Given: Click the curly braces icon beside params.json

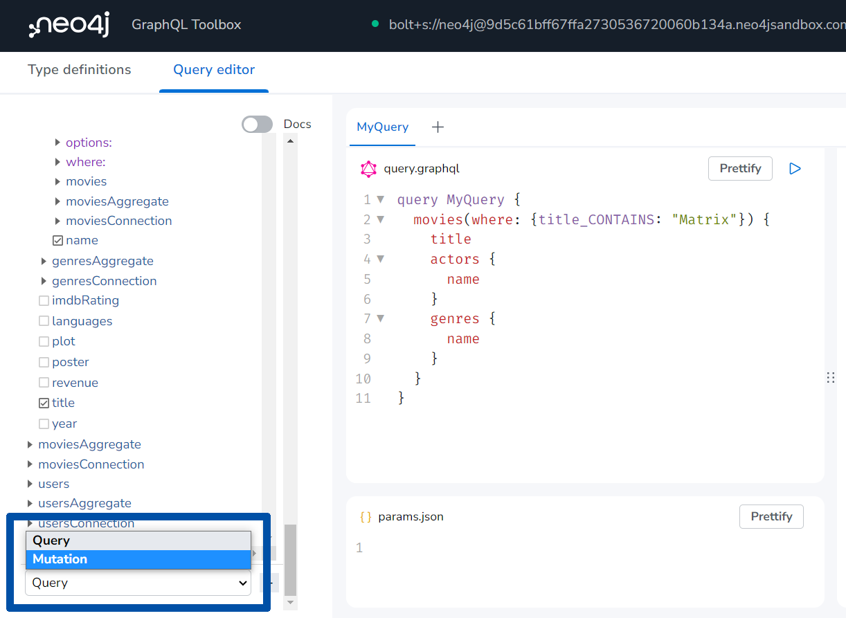Looking at the screenshot, I should [x=366, y=517].
